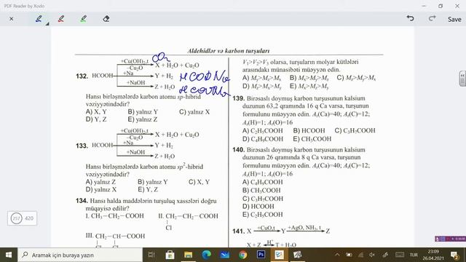This screenshot has width=466, height=262.
Task: Click the right-edge page scroll handle
Action: pyautogui.click(x=462, y=79)
